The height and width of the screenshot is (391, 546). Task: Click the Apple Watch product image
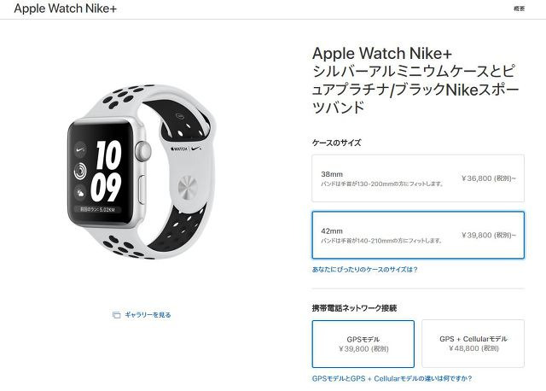pyautogui.click(x=141, y=172)
